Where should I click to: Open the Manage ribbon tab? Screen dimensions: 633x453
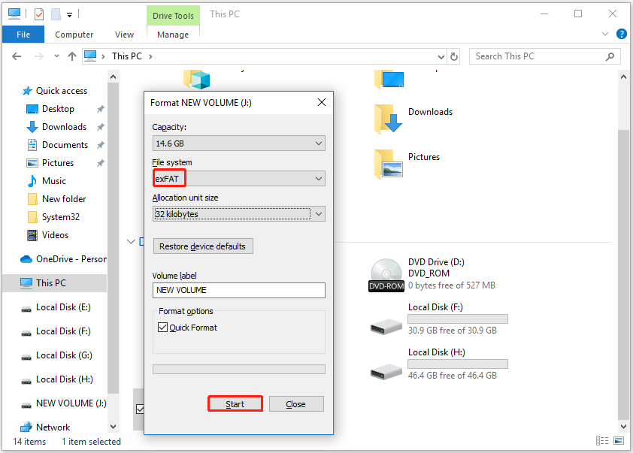click(173, 35)
